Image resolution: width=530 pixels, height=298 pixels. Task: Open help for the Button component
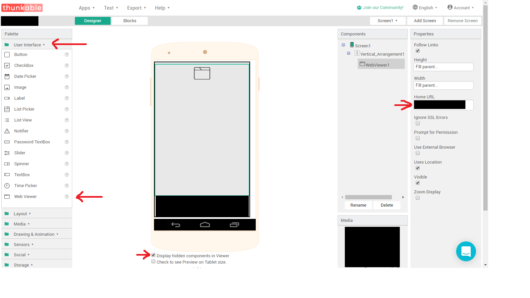pos(67,55)
